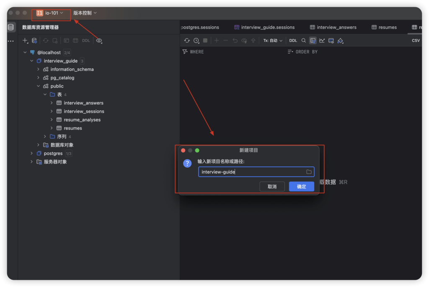Screen dimensions: 429x287
Task: Click the eye icon for view options
Action: click(x=98, y=40)
